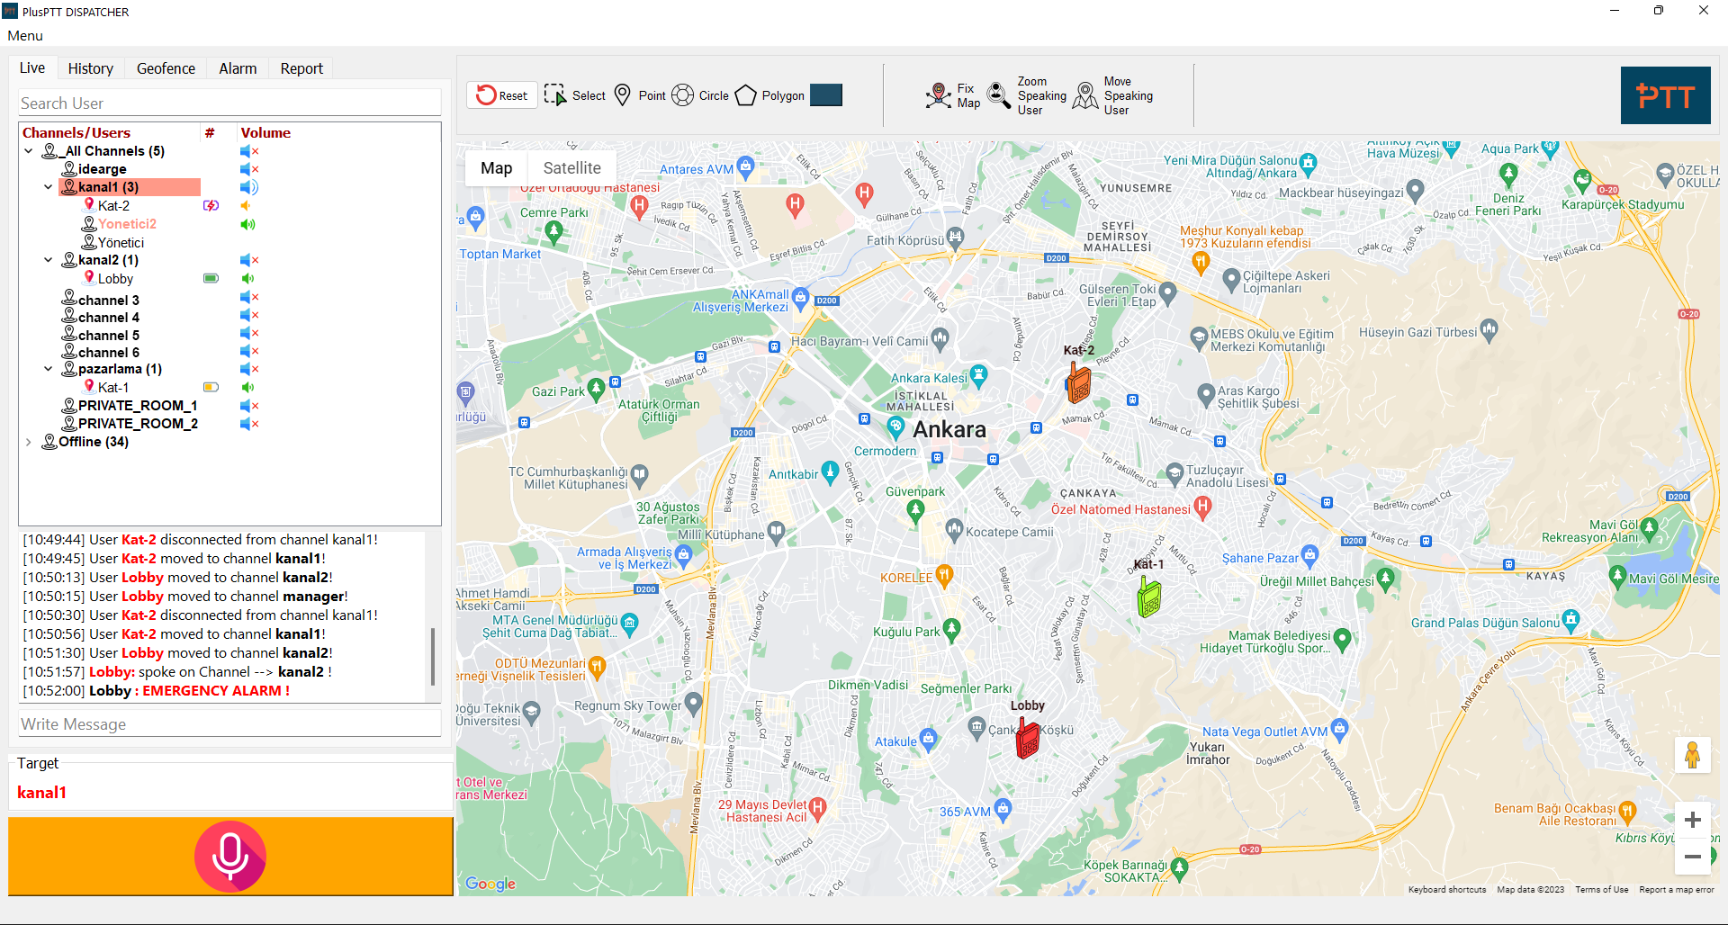This screenshot has width=1728, height=925.
Task: Zoom in the map with plus
Action: click(x=1692, y=820)
